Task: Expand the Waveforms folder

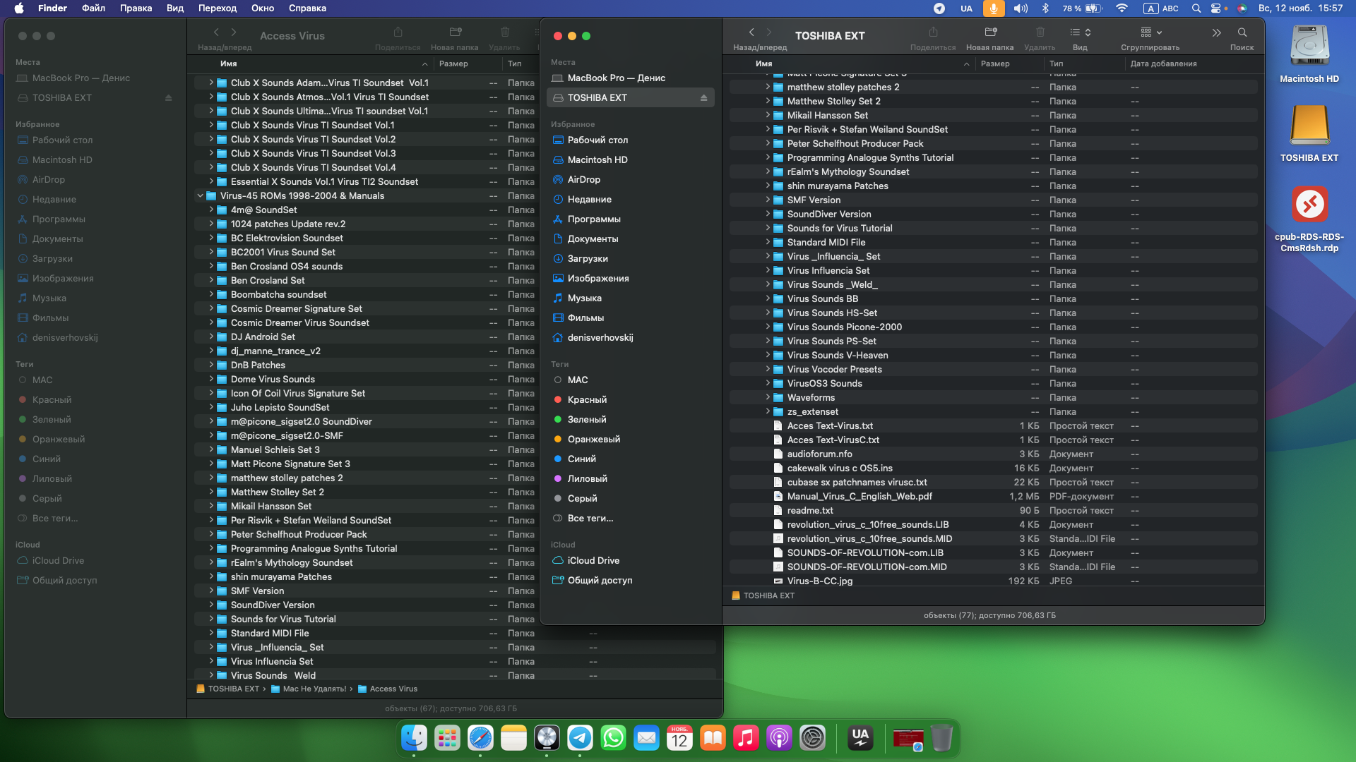Action: click(x=768, y=398)
